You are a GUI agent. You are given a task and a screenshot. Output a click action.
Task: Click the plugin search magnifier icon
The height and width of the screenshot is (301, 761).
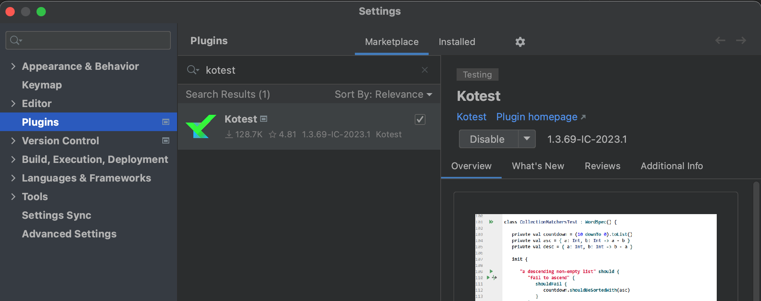193,70
